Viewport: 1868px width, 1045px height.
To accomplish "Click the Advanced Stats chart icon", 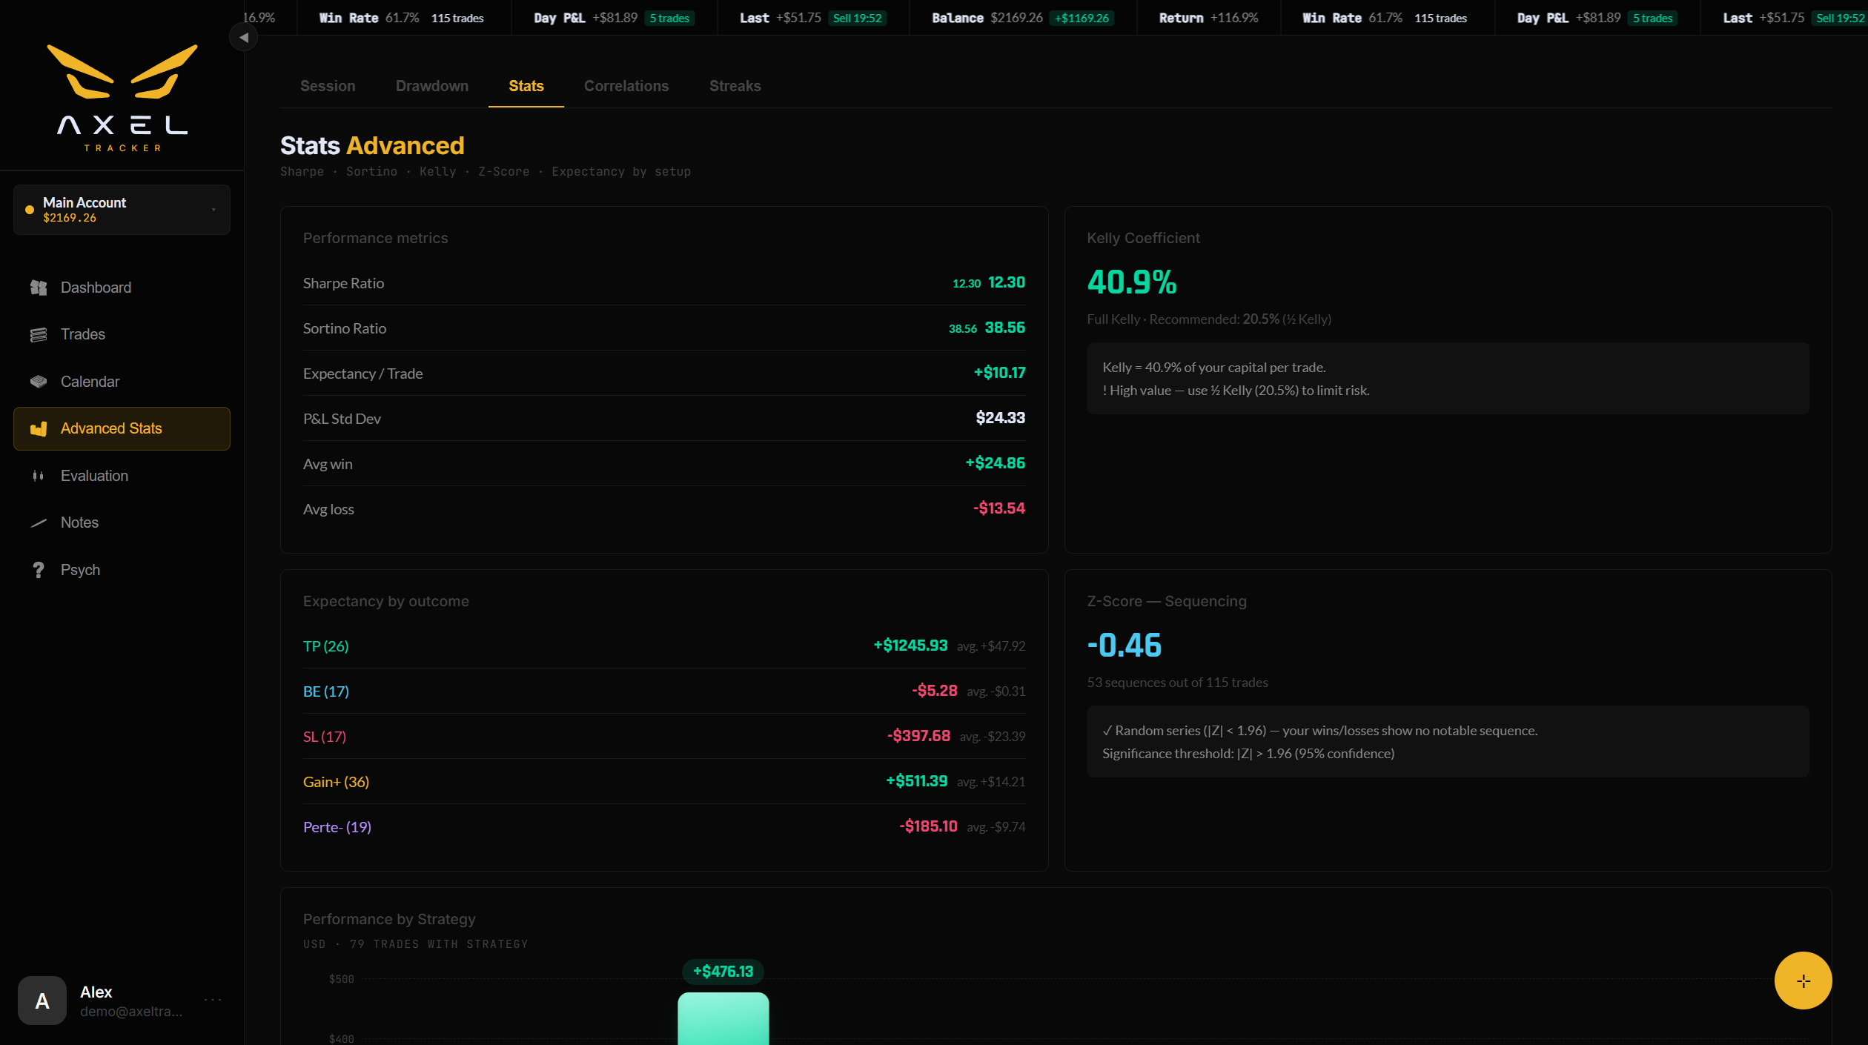I will point(39,429).
